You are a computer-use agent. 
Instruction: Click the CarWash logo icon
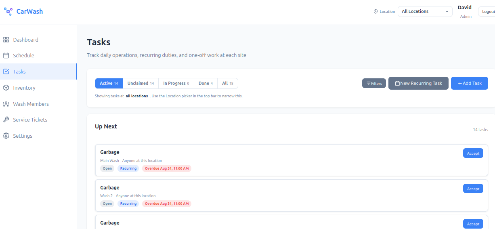[x=8, y=11]
